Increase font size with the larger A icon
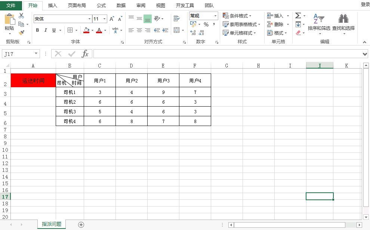The height and width of the screenshot is (230, 370). [x=112, y=19]
